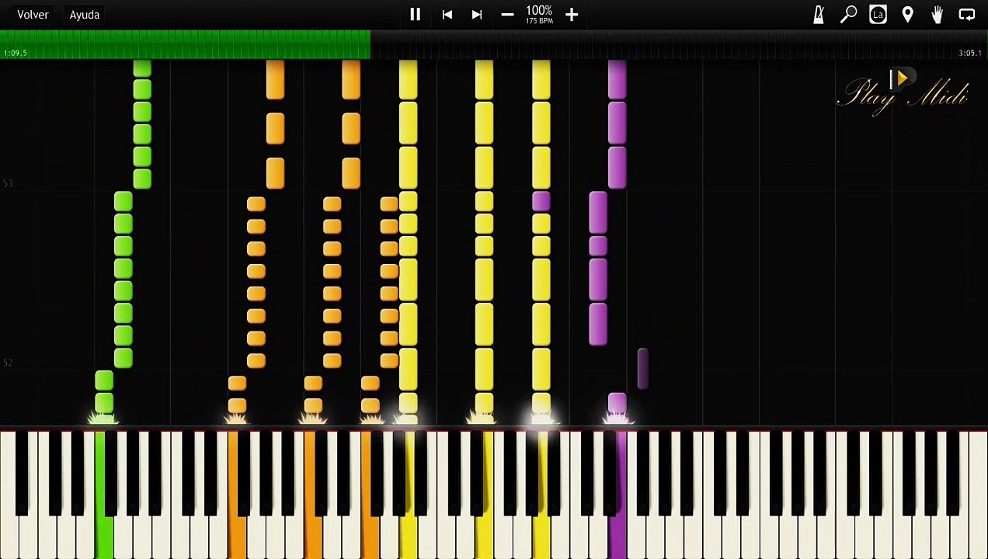Viewport: 988px width, 559px height.
Task: Pause the song playback
Action: point(416,14)
